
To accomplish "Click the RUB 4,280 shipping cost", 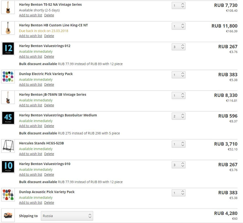I will pos(226,213).
